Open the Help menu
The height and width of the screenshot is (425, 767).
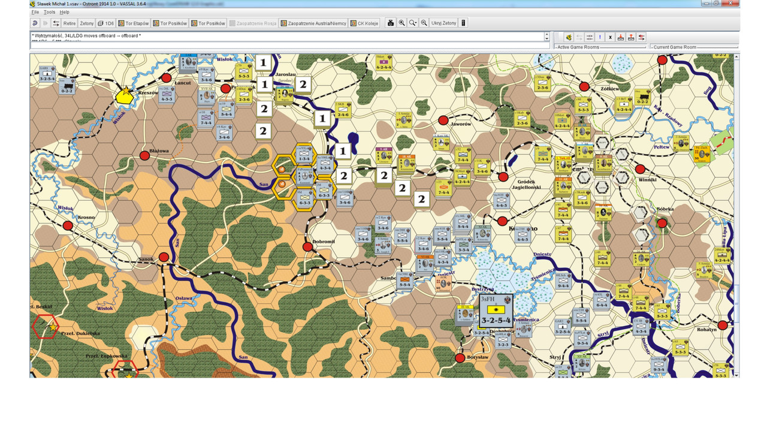coord(64,12)
